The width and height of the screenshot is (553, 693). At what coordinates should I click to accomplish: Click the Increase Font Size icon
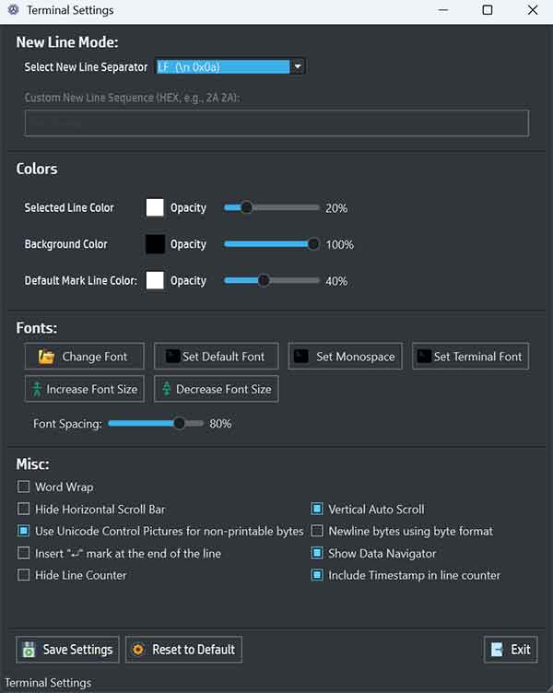[37, 389]
